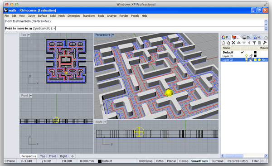Switch to the Layers panel tab
The height and width of the screenshot is (166, 272).
(x=236, y=37)
